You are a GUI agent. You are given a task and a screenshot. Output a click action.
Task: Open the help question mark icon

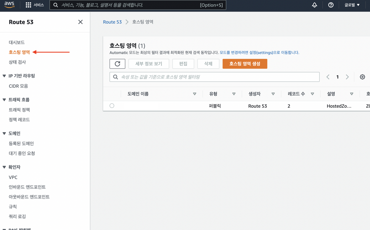(x=331, y=5)
